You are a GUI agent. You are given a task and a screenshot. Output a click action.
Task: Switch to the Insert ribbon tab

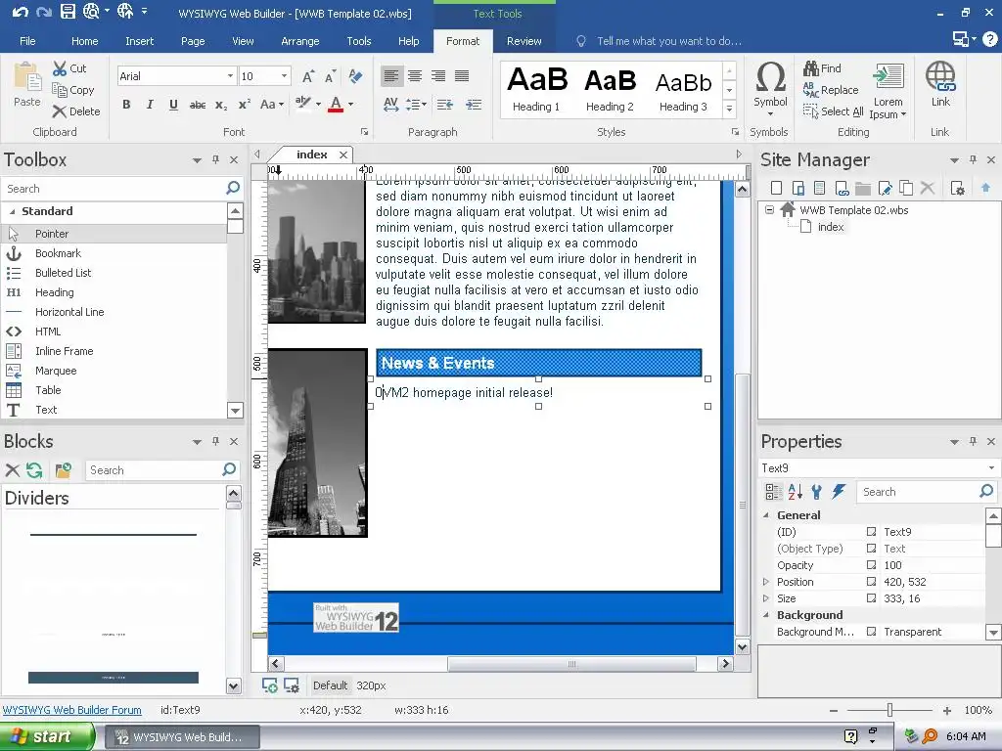(x=139, y=41)
